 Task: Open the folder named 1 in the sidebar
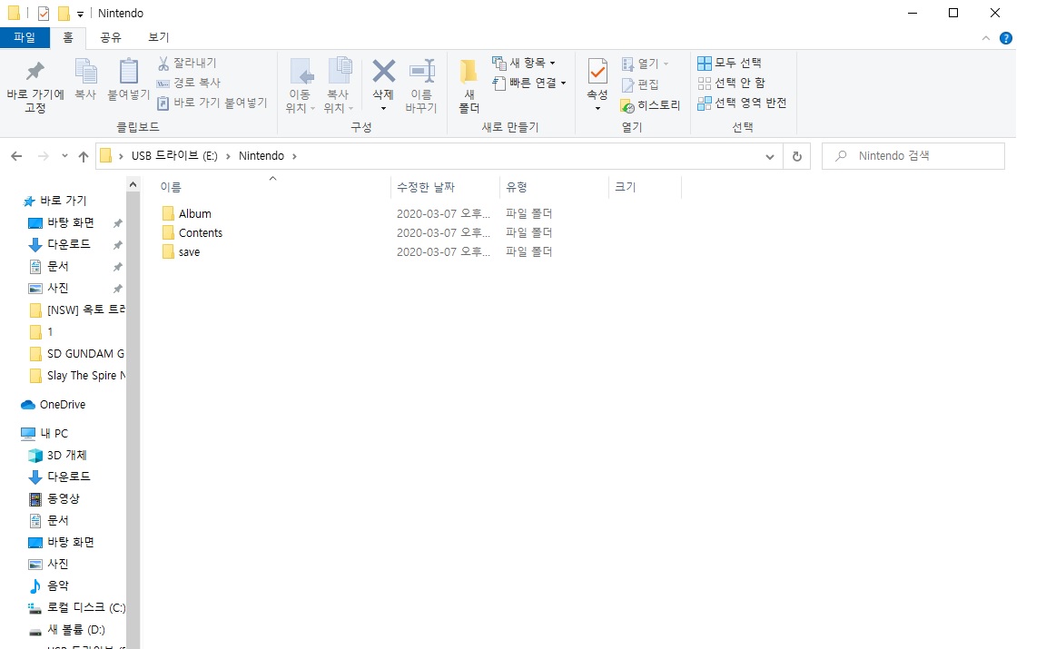tap(42, 332)
